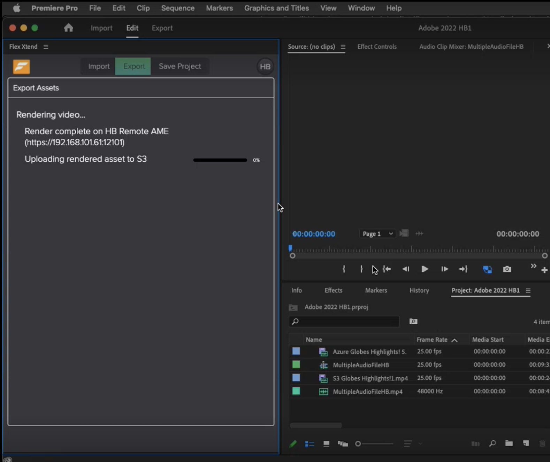The width and height of the screenshot is (550, 462).
Task: Open the Audio Clip Mixer tab
Action: (x=471, y=47)
